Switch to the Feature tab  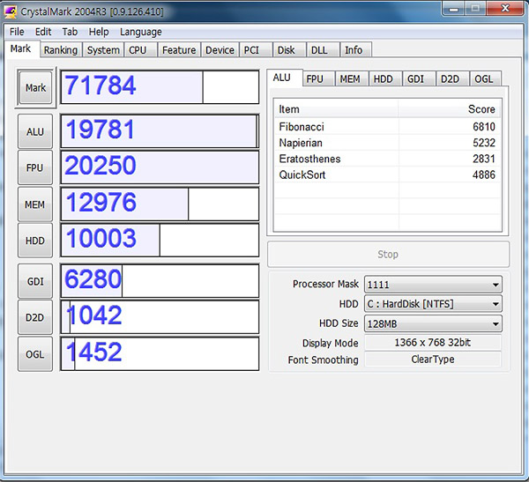(179, 50)
